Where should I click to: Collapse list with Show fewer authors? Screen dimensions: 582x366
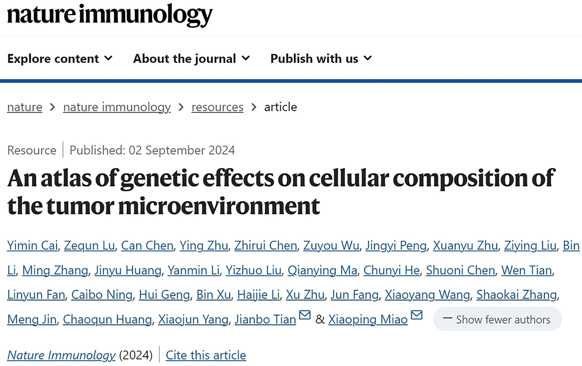click(x=497, y=319)
